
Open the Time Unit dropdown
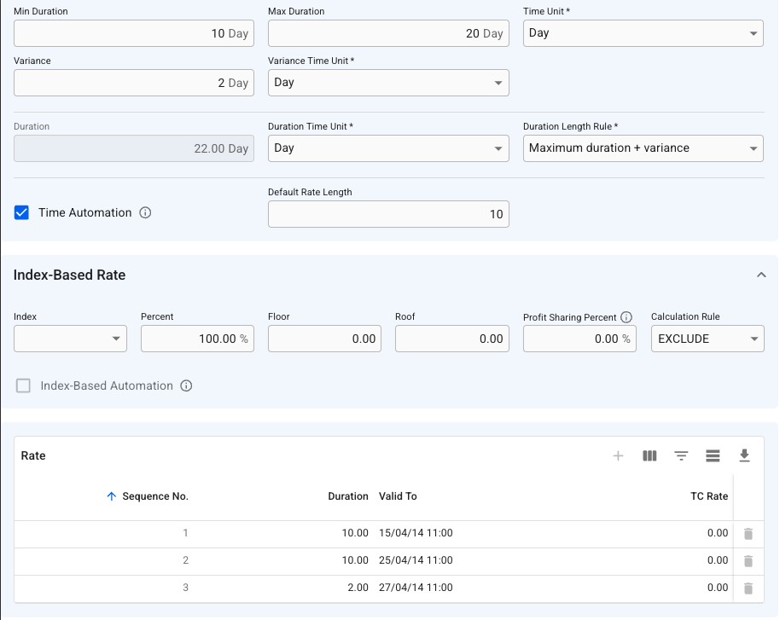tap(643, 33)
